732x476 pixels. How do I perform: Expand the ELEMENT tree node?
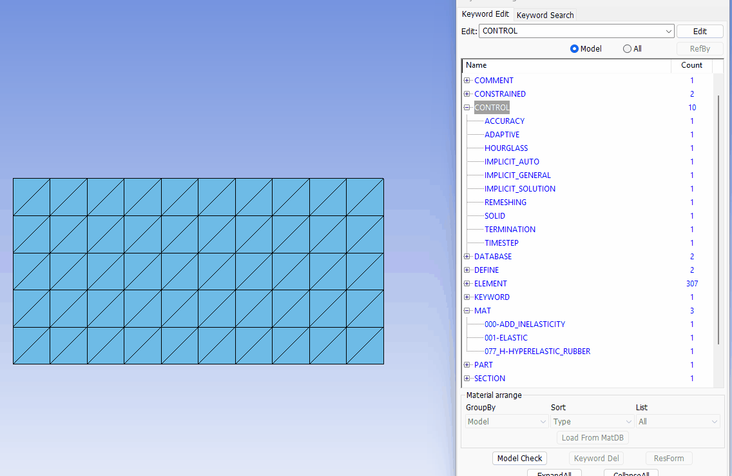[467, 284]
